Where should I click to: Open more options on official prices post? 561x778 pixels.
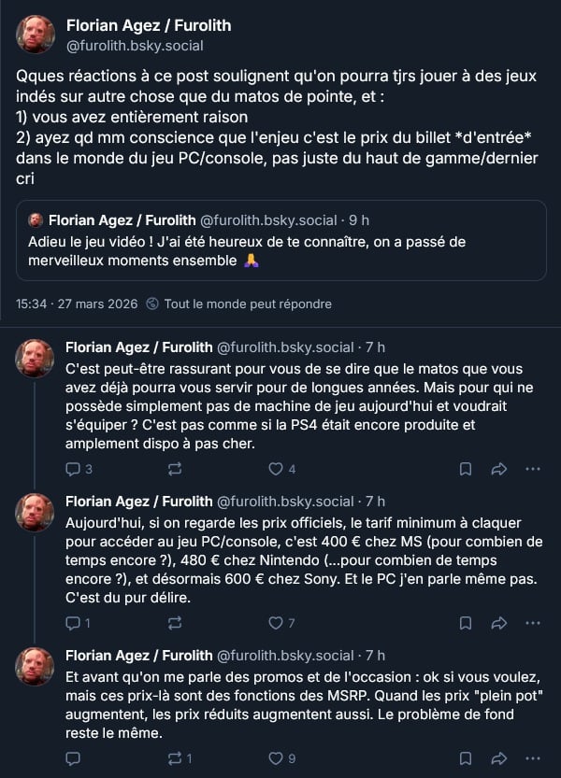(x=533, y=623)
